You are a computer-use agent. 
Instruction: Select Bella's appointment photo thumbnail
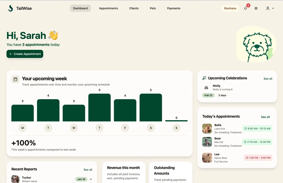[x=207, y=128]
